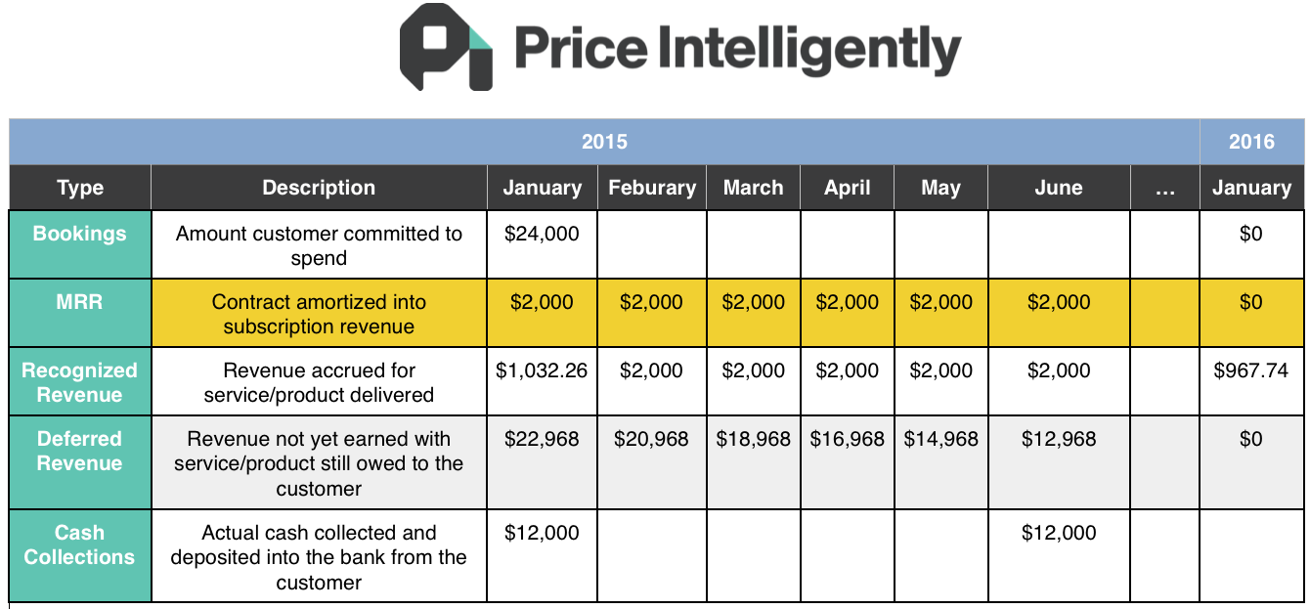Select the 2016 year header cell
Viewport: 1310px width, 609px height.
click(1252, 142)
